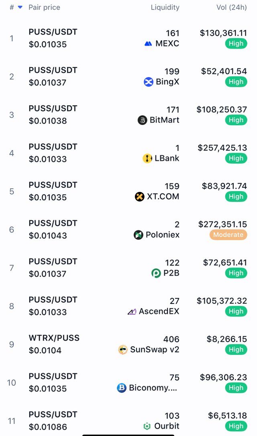Toggle sort order with the # column arrow
257x436 pixels.
[x=20, y=7]
